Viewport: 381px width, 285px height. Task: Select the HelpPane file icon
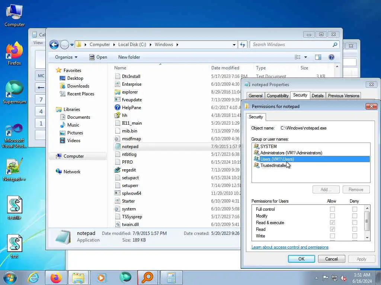[x=118, y=107]
